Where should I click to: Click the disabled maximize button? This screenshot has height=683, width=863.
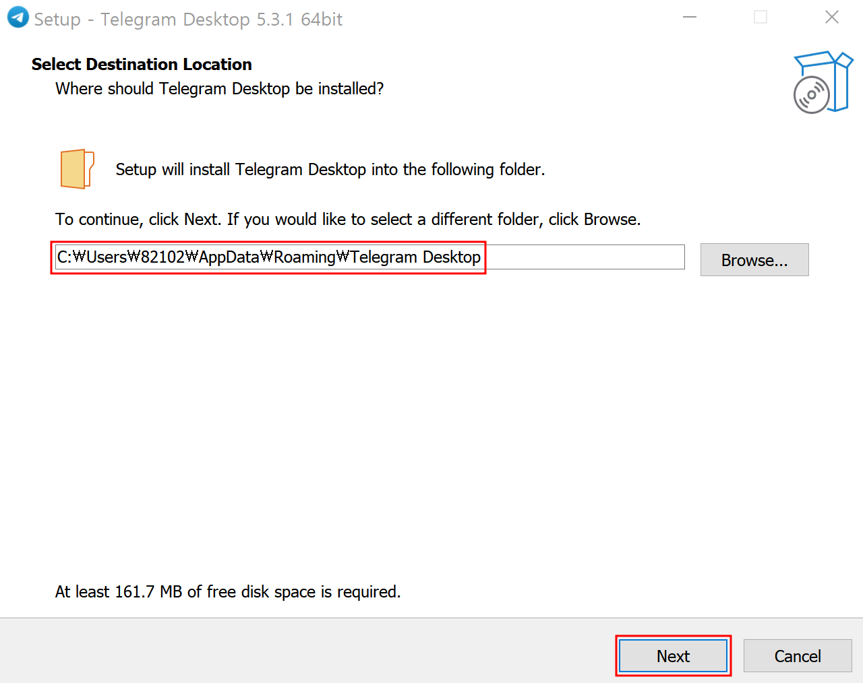[761, 18]
